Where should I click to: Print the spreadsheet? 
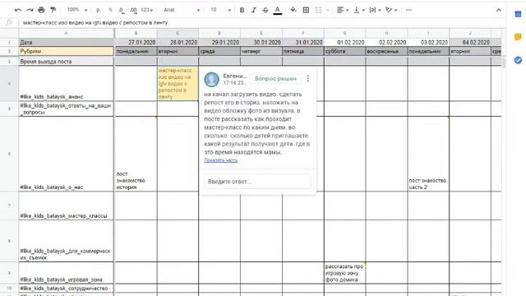41,10
